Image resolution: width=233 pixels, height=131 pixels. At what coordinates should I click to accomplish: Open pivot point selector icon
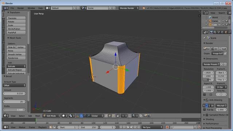(72, 116)
